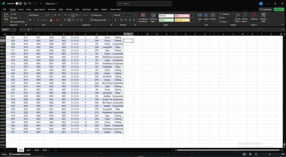Viewport: 286px width, 157px height.
Task: Toggle Wrap Text on selection
Action: pos(96,15)
